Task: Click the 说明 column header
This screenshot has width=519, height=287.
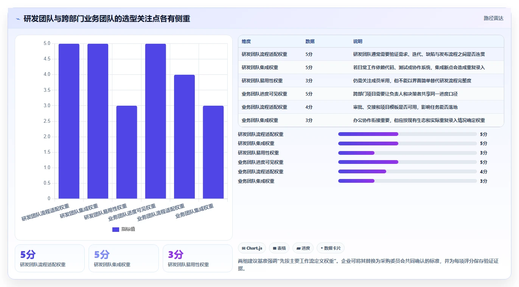Action: click(x=358, y=42)
